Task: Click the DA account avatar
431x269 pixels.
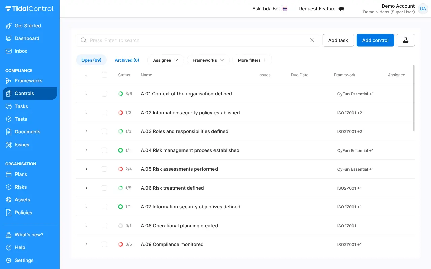Action: pos(423,9)
